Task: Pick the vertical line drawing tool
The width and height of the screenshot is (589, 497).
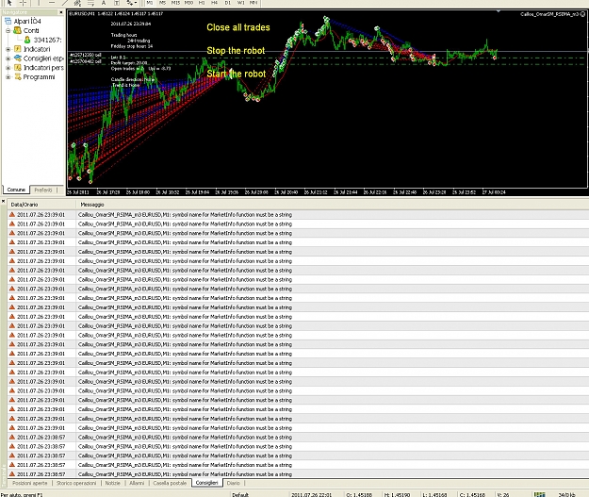Action: pos(39,3)
